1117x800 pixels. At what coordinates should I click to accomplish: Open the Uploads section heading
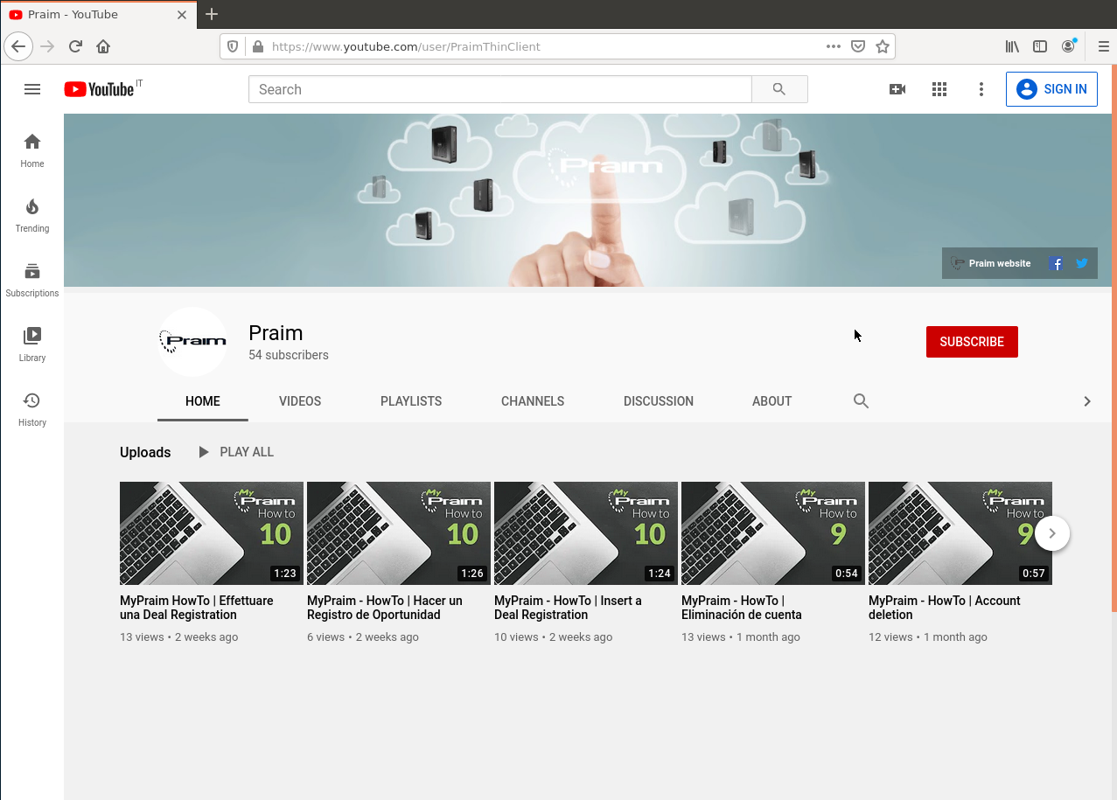pyautogui.click(x=145, y=452)
